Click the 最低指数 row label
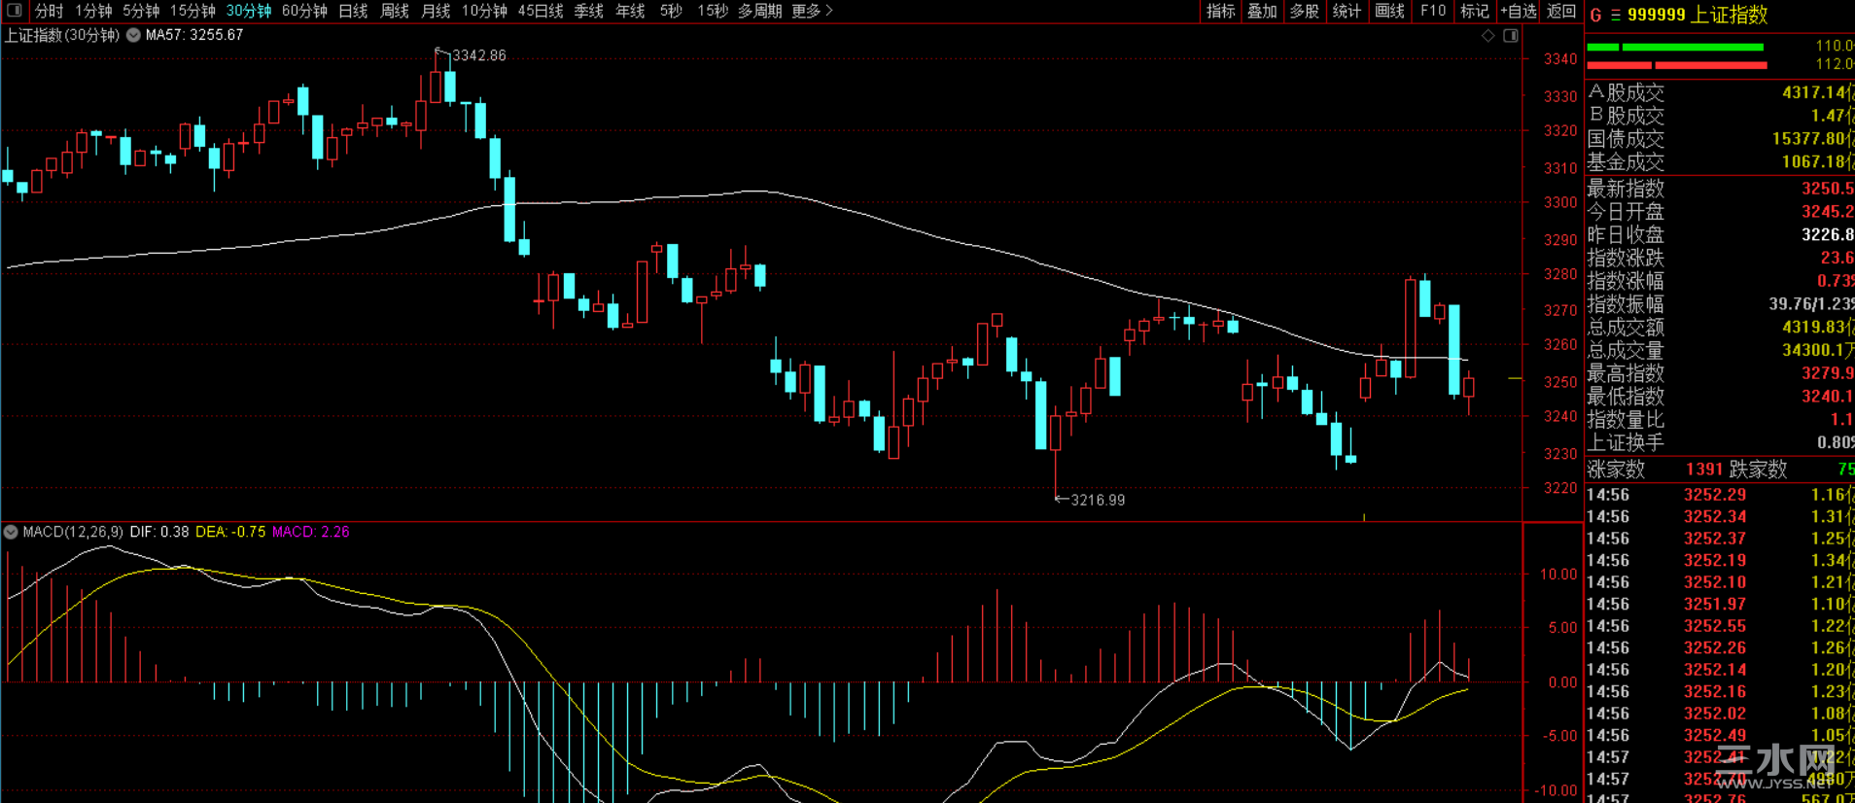1855x803 pixels. pos(1626,397)
